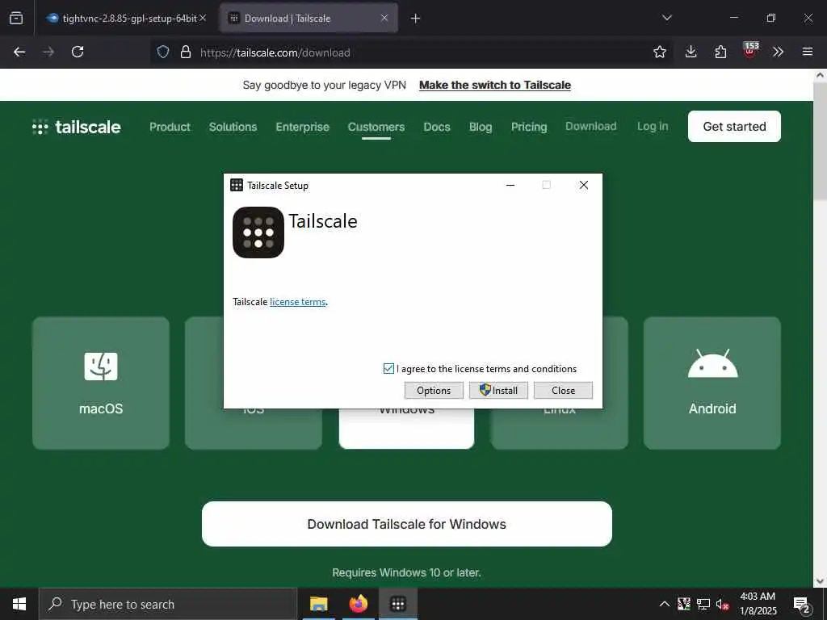Switch to Firefox in the taskbar

(x=358, y=604)
